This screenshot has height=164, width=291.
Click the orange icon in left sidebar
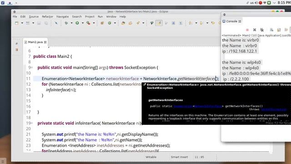click(17, 50)
